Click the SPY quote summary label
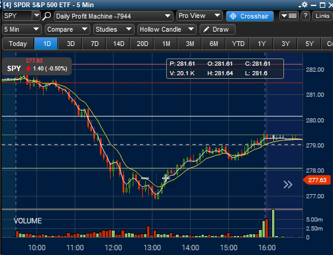Viewport: 333px width, 255px height. click(36, 66)
